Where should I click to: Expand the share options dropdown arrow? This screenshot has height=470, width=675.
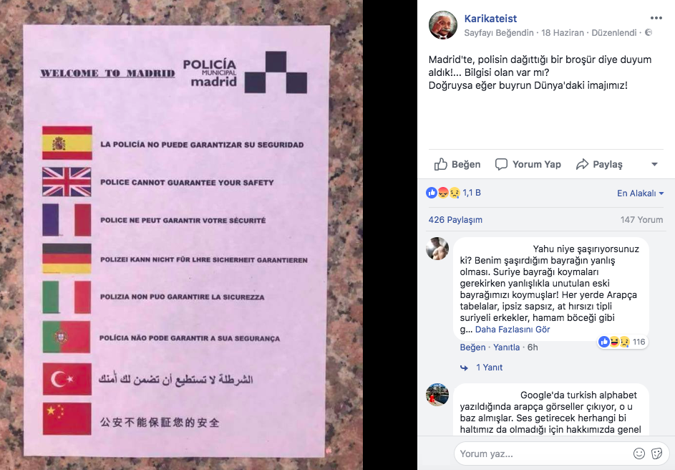654,164
